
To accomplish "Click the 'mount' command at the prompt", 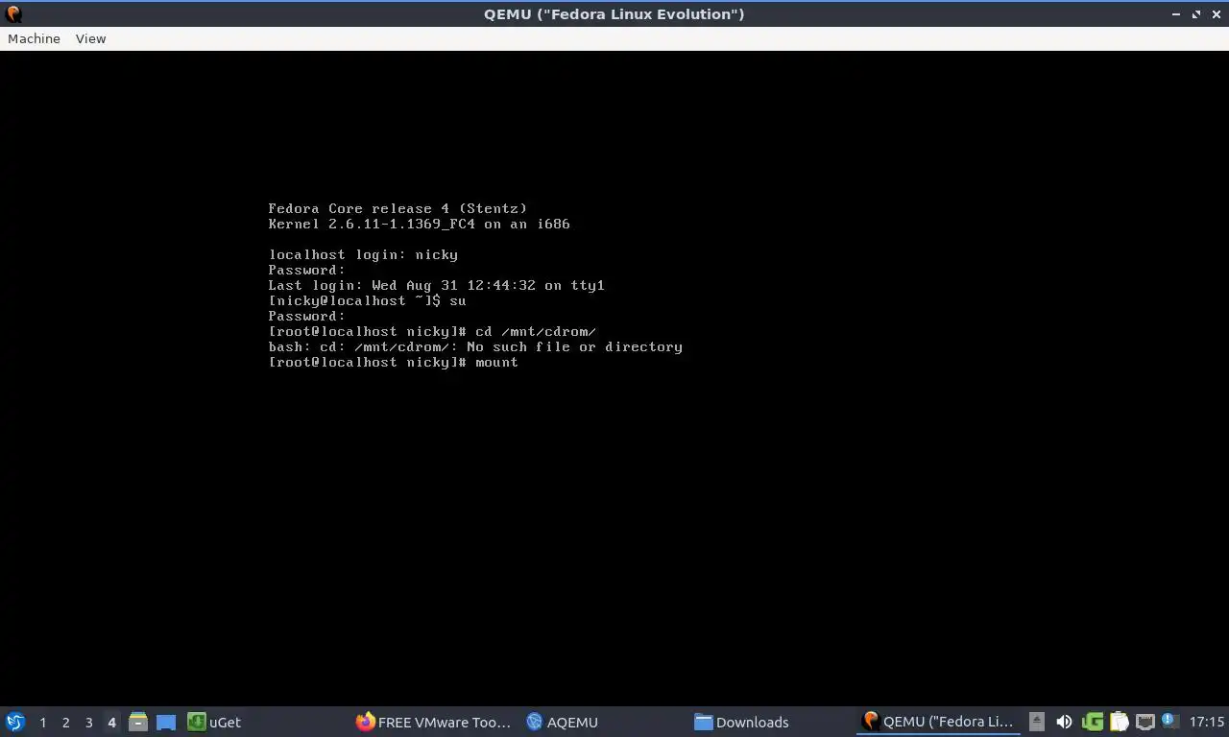I will tap(496, 362).
